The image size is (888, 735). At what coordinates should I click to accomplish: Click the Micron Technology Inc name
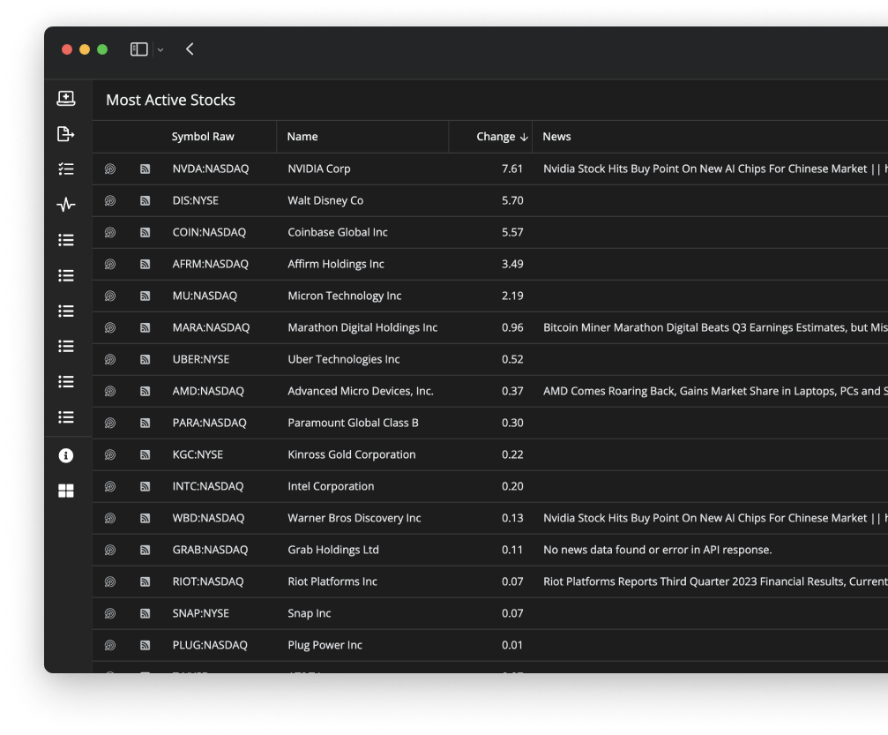344,296
